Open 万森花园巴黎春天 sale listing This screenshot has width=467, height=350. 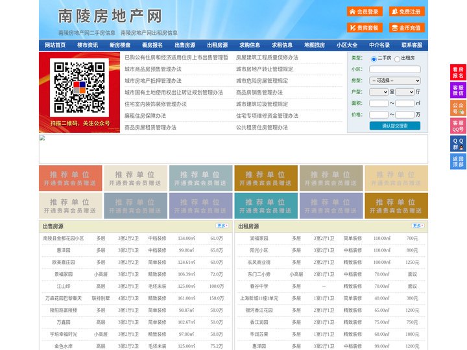(x=64, y=298)
